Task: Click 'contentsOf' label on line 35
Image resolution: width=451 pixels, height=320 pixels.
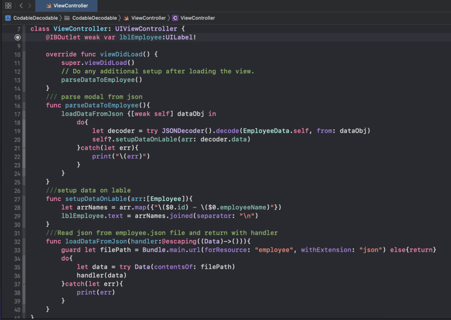Action: [174, 267]
